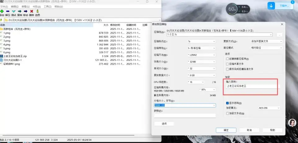Click the Test (测试) toolbar icon

click(x=14, y=11)
